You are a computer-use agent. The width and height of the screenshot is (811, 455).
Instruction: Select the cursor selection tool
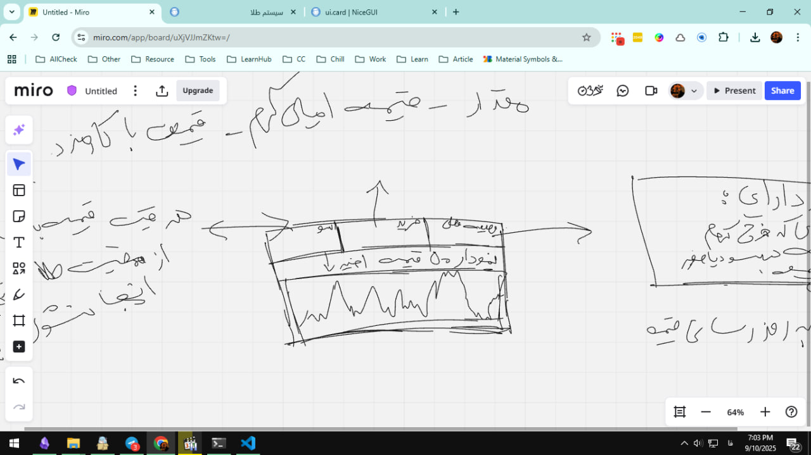pos(19,165)
